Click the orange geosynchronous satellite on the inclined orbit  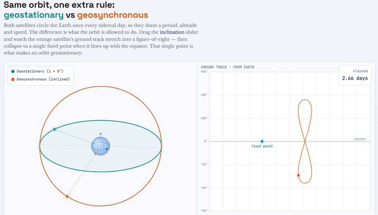pos(67,197)
